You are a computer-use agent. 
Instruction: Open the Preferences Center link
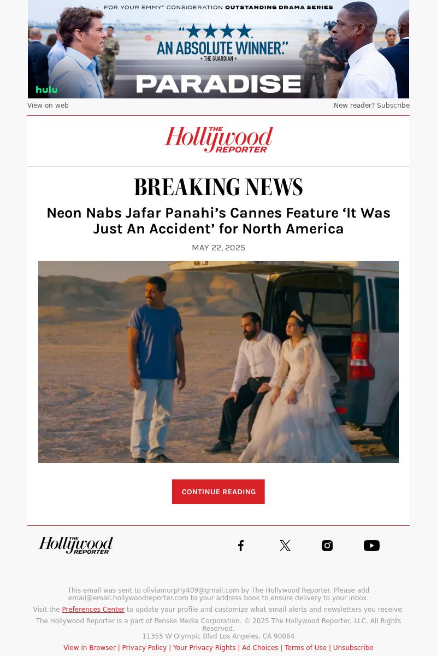93,610
